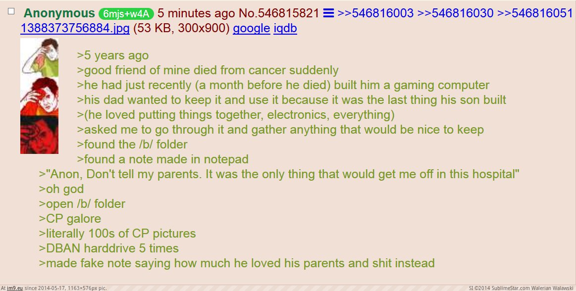Click the file info text '(53 KB, 300x900)'
This screenshot has height=291, width=576.
pyautogui.click(x=181, y=28)
